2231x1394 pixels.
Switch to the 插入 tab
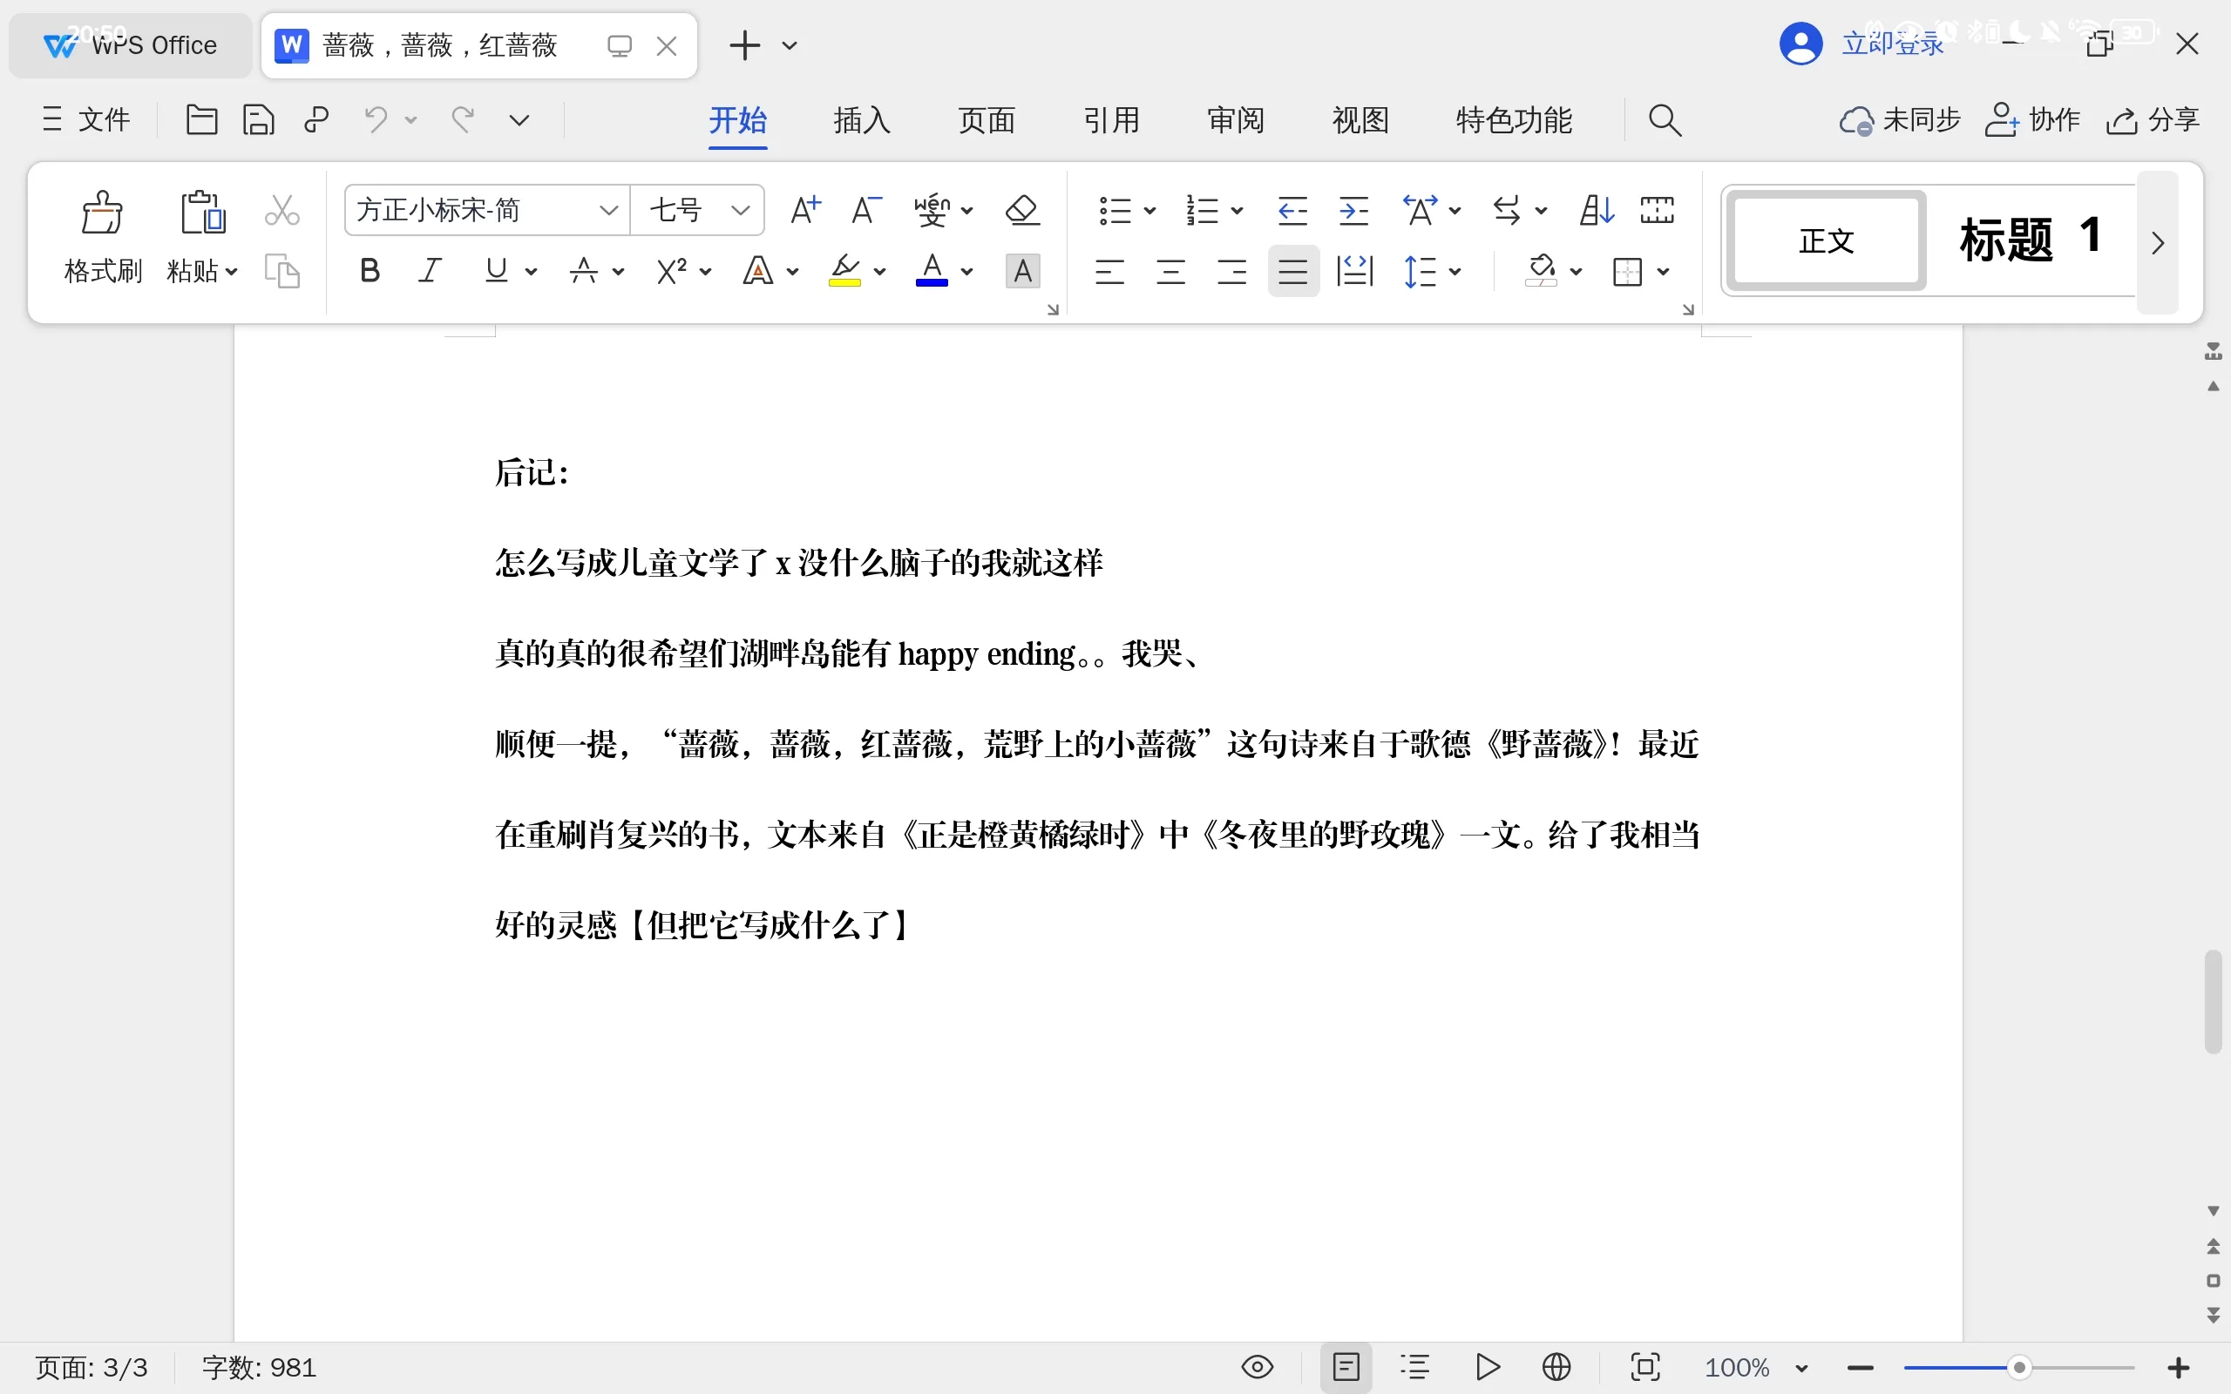pyautogui.click(x=861, y=120)
